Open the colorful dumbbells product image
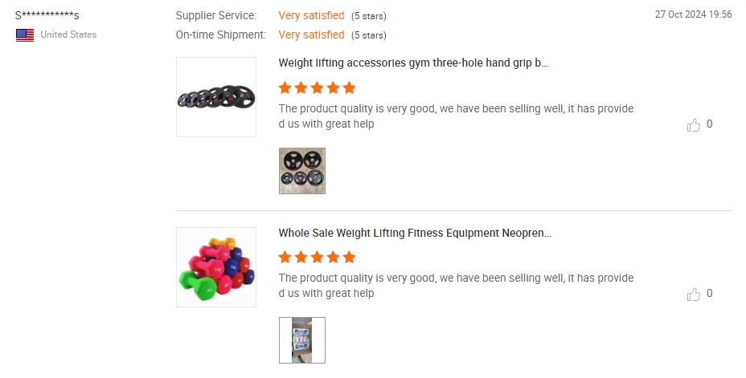 [x=216, y=266]
